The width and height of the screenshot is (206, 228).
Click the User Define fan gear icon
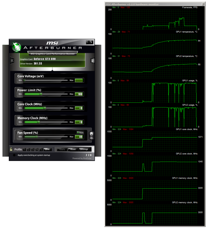point(91,136)
